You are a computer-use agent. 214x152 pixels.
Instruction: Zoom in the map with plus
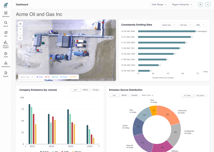20,29
